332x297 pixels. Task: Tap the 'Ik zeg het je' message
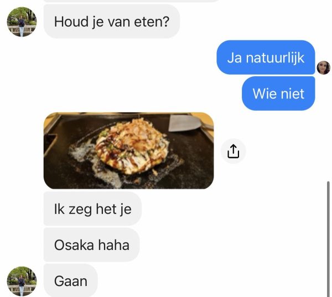(92, 209)
